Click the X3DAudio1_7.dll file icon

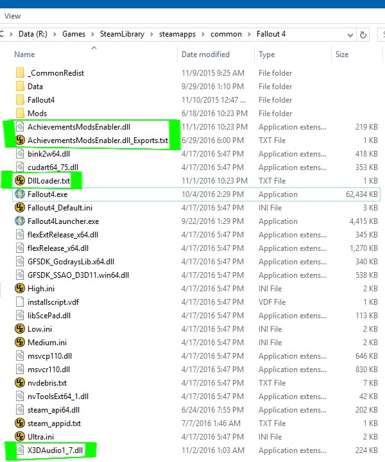point(20,450)
